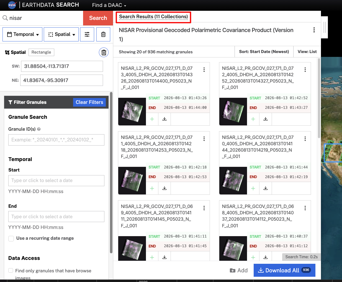Click the Add collection button
Screen dimensions: 342x282
[x=239, y=270]
